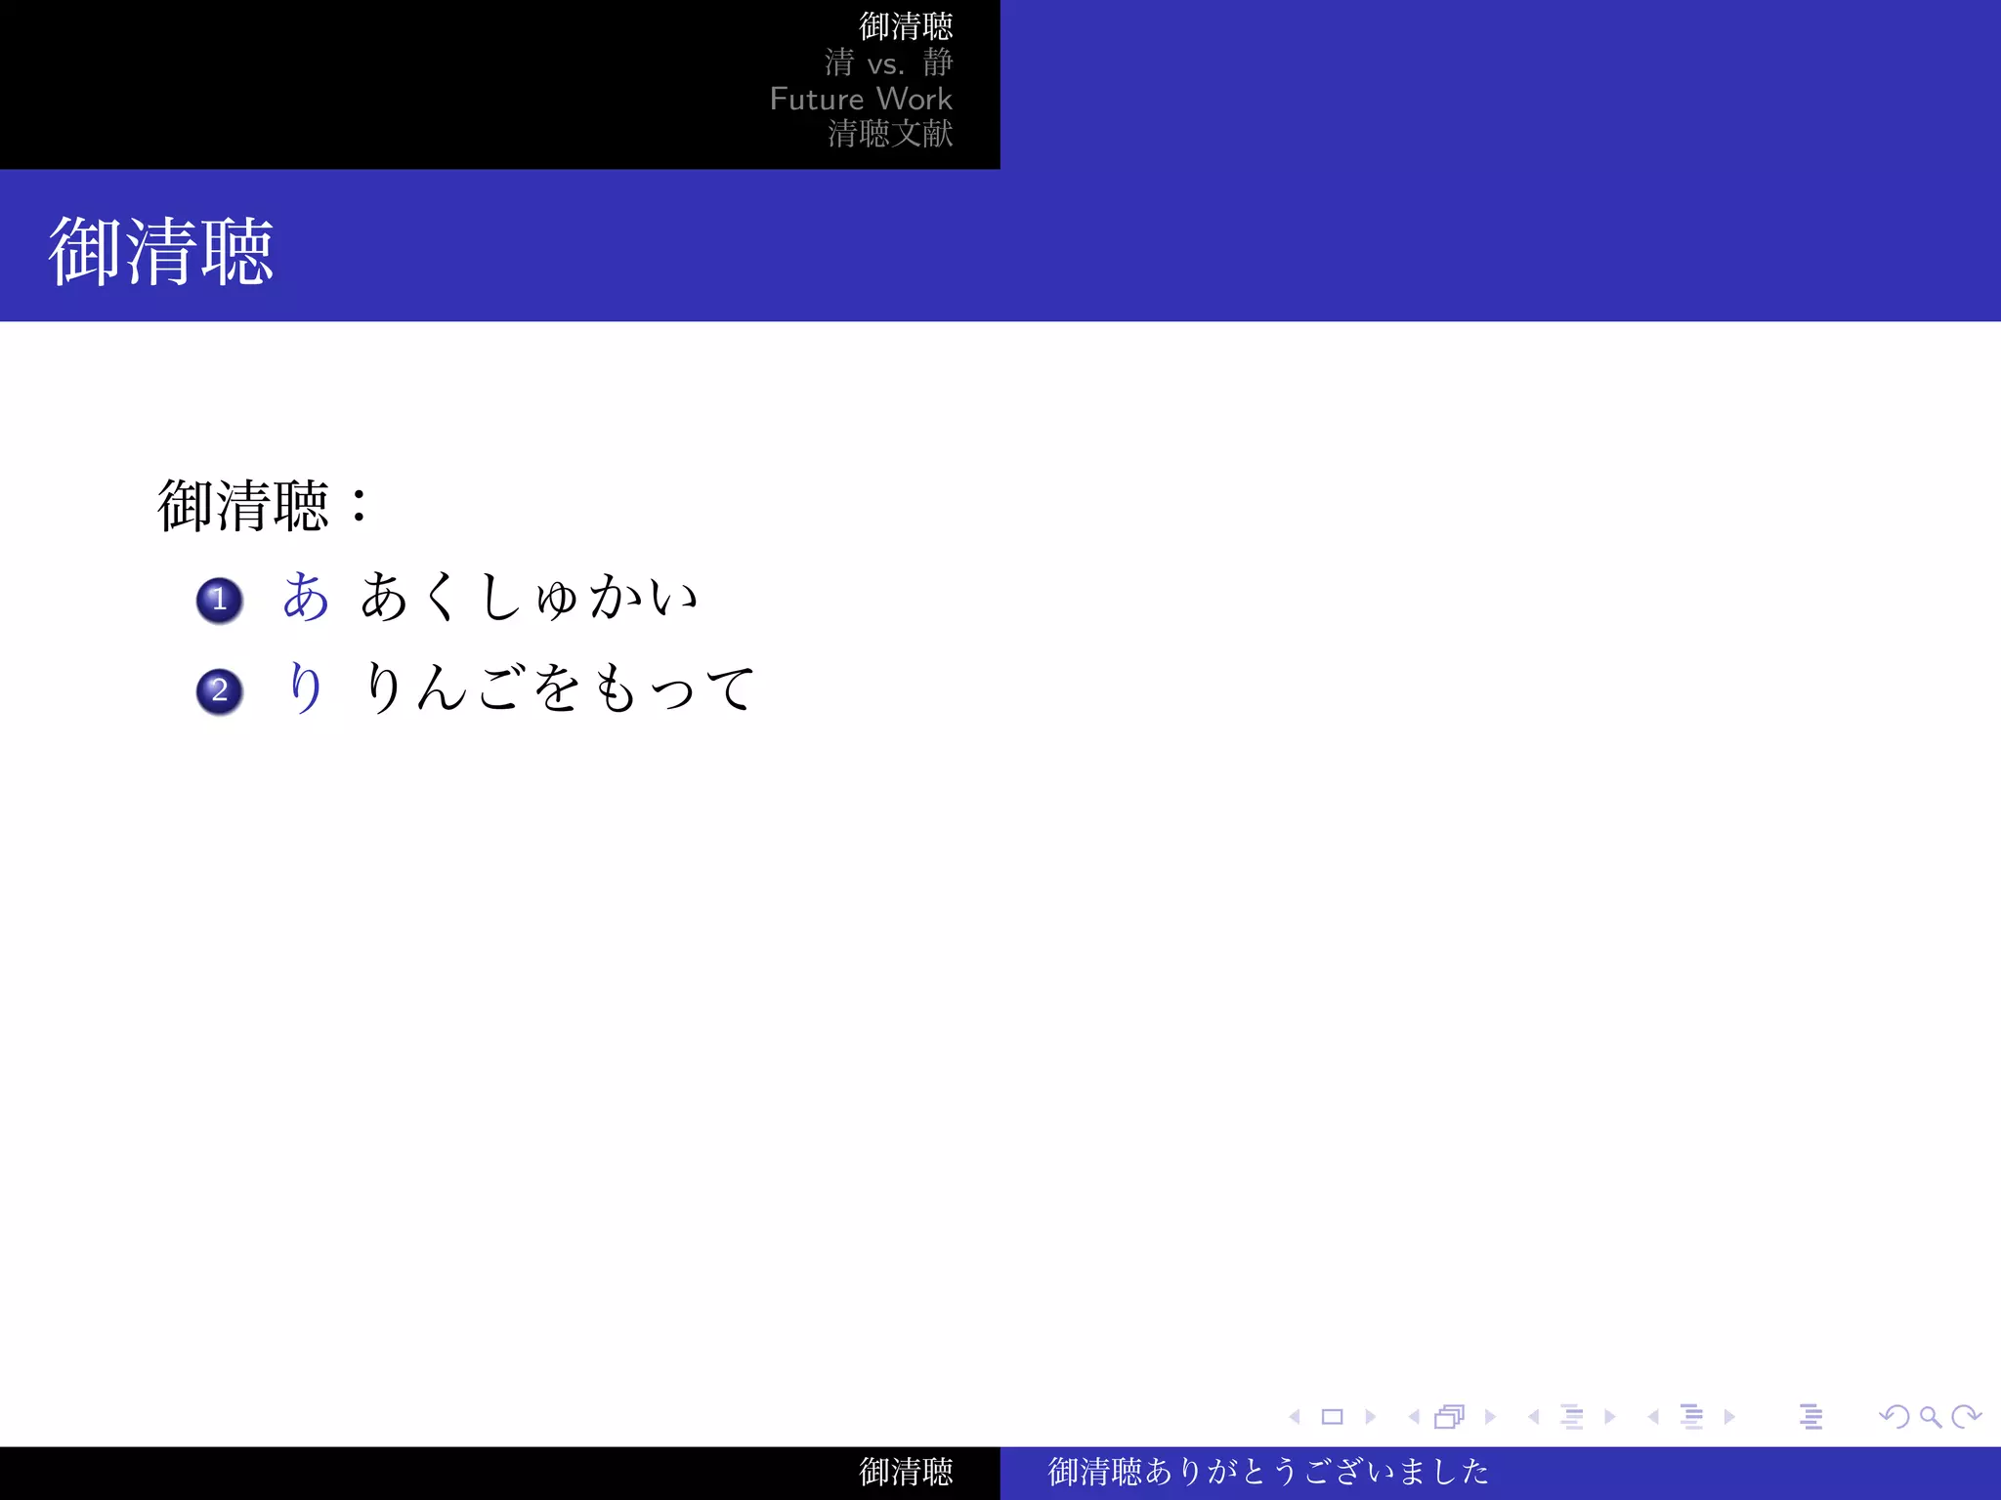Click the go back curved arrow
This screenshot has width=2001, height=1500.
1894,1417
